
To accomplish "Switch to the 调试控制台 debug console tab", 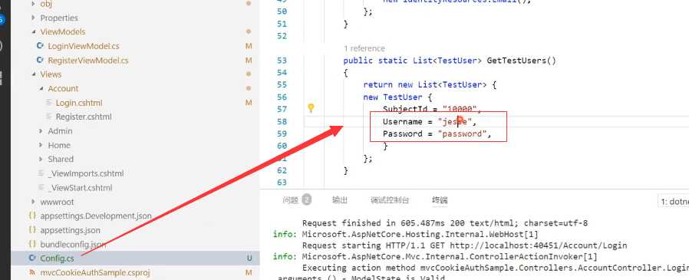I will pos(390,200).
